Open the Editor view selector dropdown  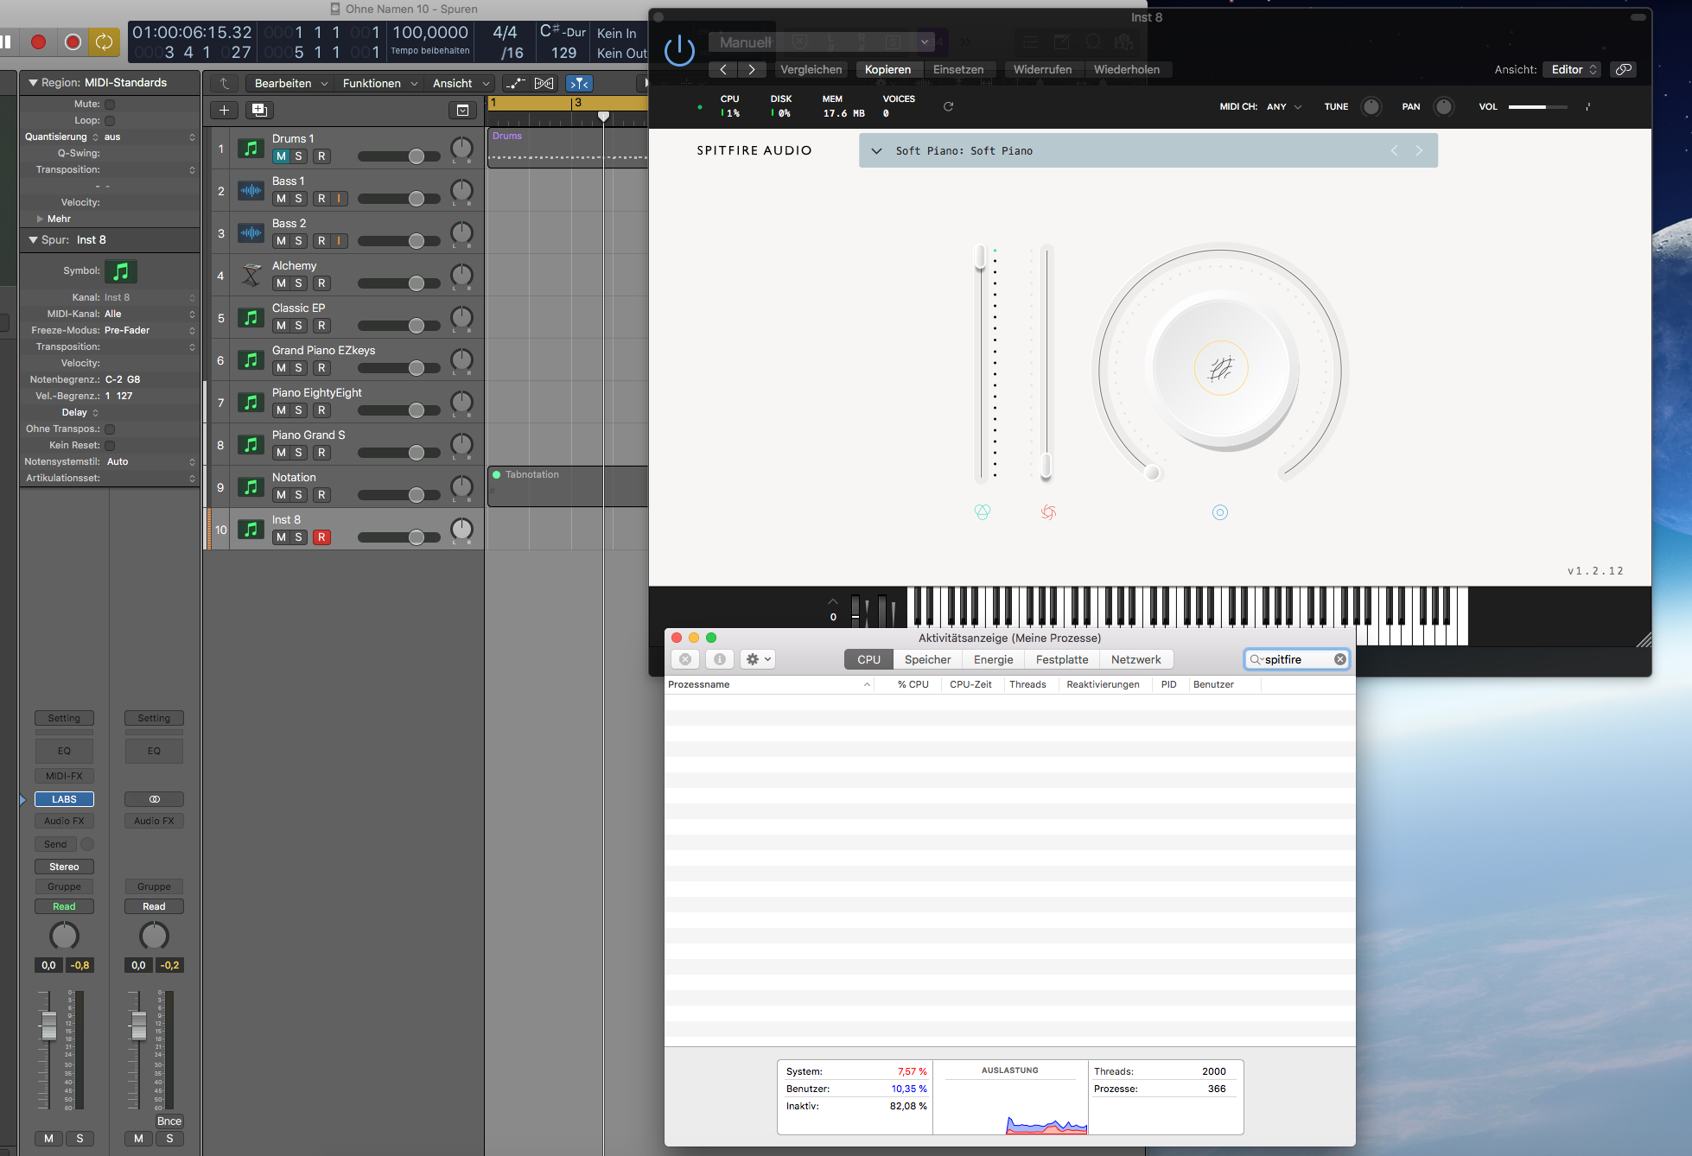[1572, 69]
